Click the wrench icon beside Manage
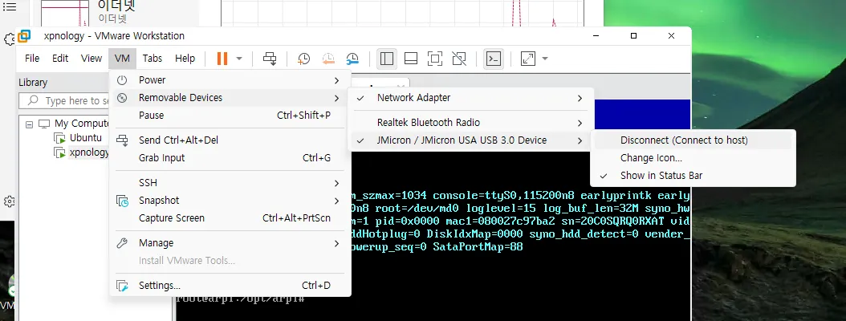This screenshot has width=846, height=321. coord(123,243)
